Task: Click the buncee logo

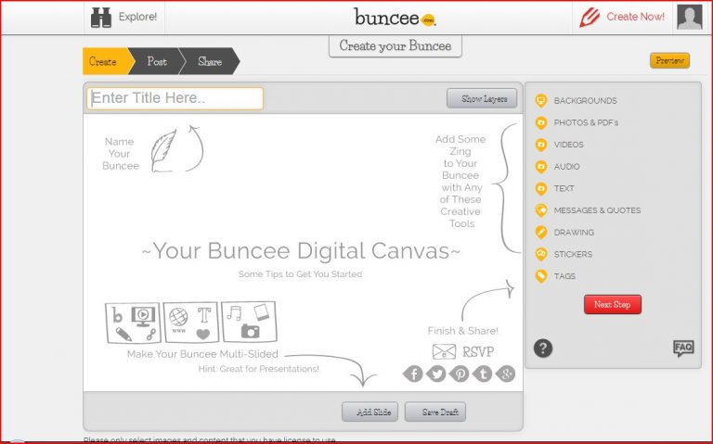Action: 395,18
